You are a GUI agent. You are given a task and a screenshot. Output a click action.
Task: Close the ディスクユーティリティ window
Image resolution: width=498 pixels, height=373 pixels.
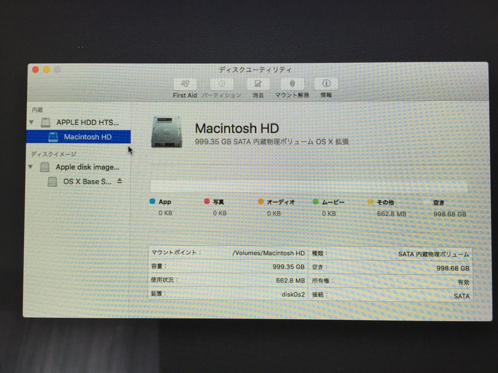click(x=36, y=69)
